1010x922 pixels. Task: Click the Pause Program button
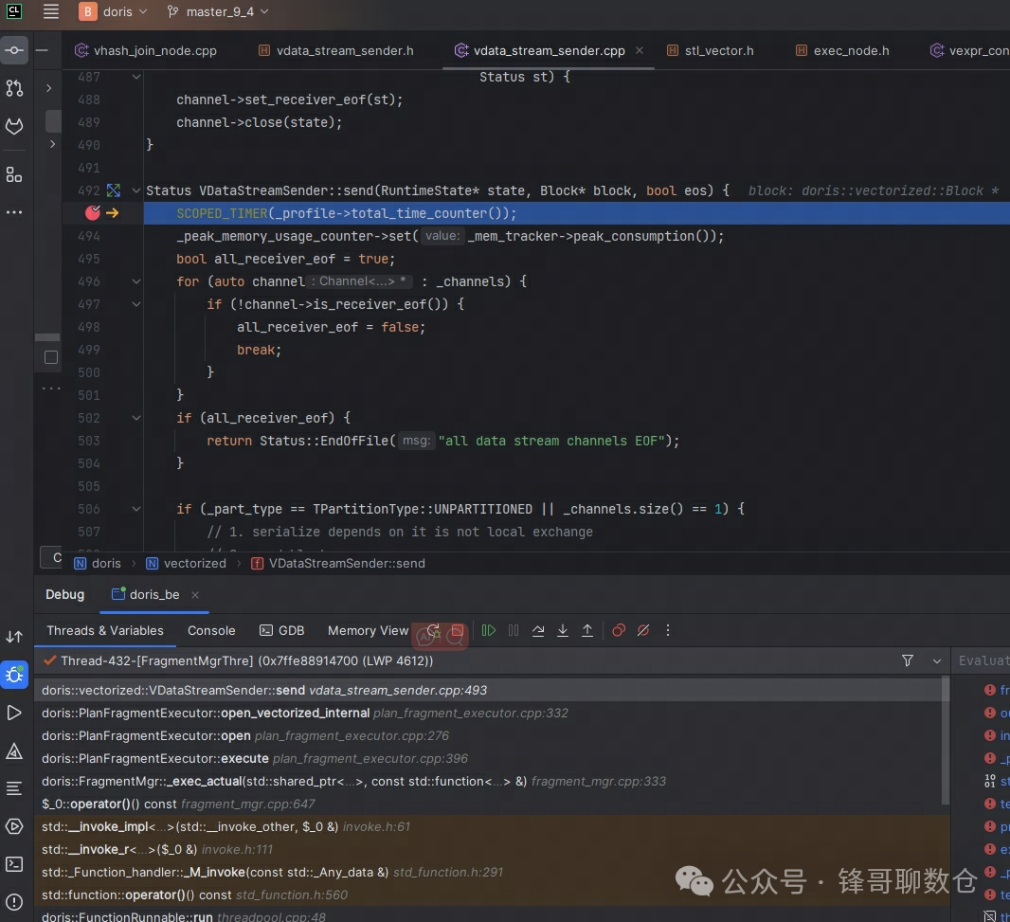coord(514,630)
